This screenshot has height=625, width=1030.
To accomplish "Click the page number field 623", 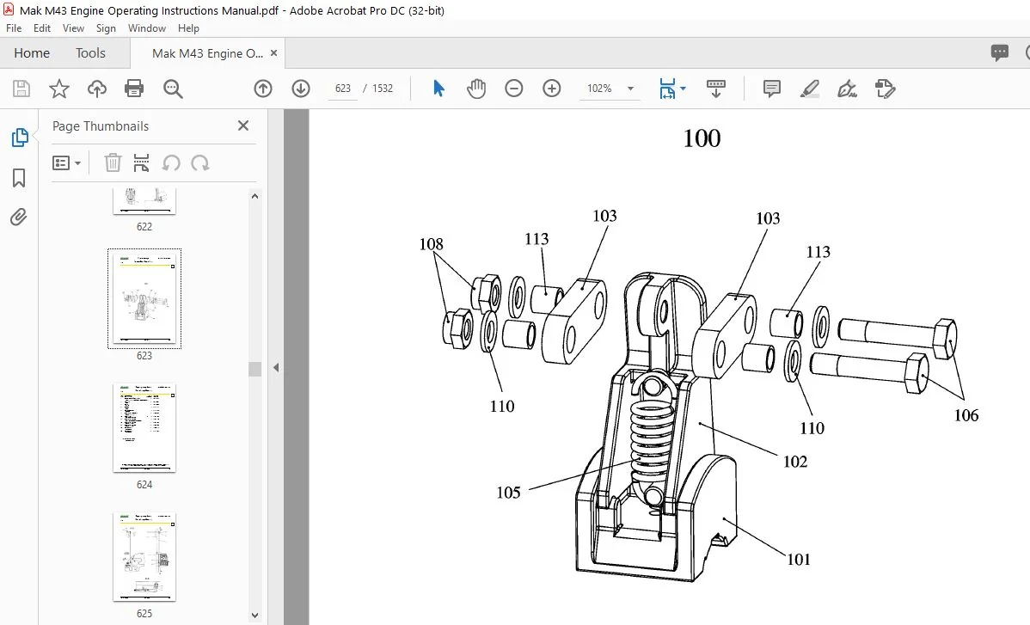I will [x=343, y=88].
